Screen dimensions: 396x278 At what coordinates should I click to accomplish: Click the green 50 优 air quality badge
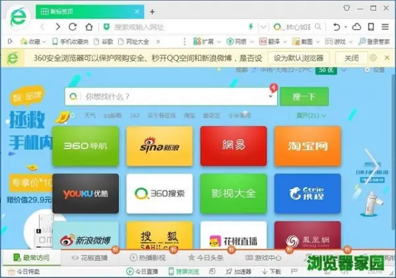(x=326, y=70)
